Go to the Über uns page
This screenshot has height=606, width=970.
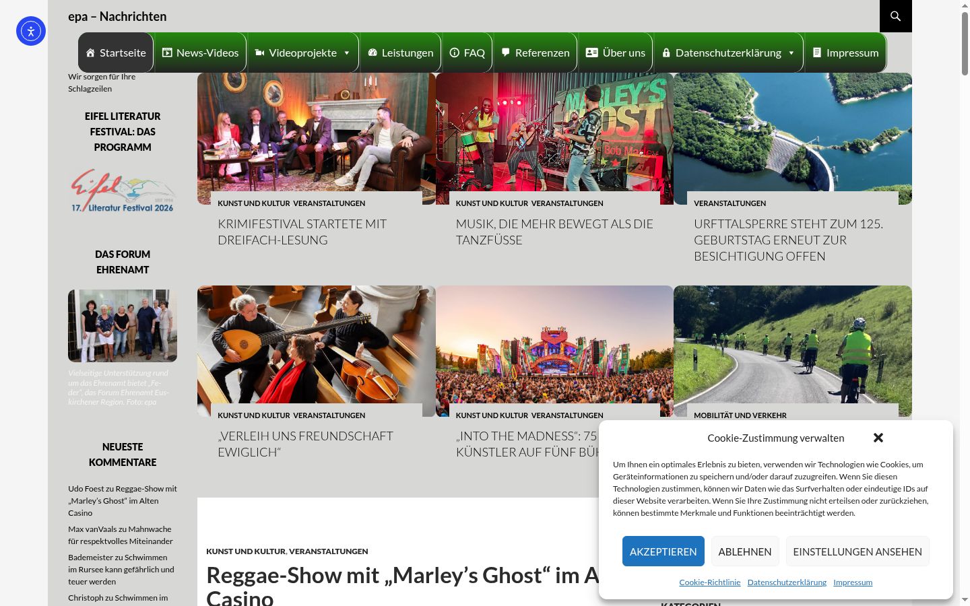pyautogui.click(x=616, y=53)
